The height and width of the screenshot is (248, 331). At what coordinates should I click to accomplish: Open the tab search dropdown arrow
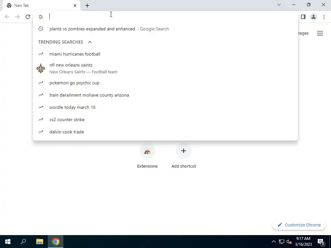(279, 5)
